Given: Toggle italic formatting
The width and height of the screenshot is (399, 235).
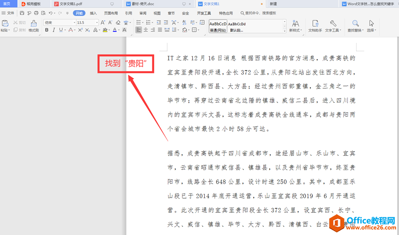Looking at the screenshot, I should pyautogui.click(x=54, y=30).
